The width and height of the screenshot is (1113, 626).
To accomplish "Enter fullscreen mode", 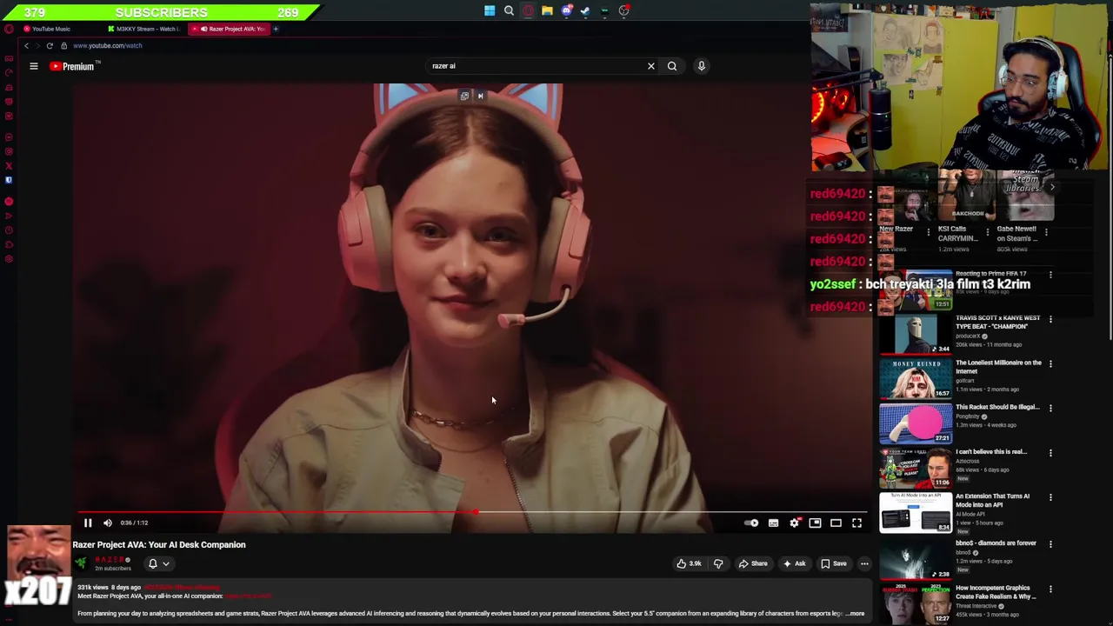I will point(856,523).
